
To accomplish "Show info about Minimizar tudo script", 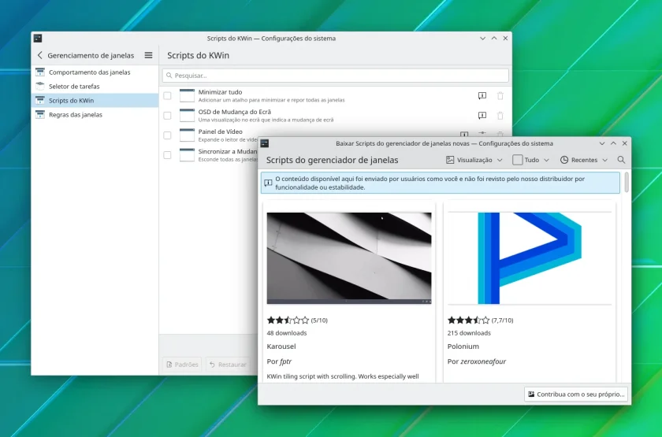I will 482,96.
